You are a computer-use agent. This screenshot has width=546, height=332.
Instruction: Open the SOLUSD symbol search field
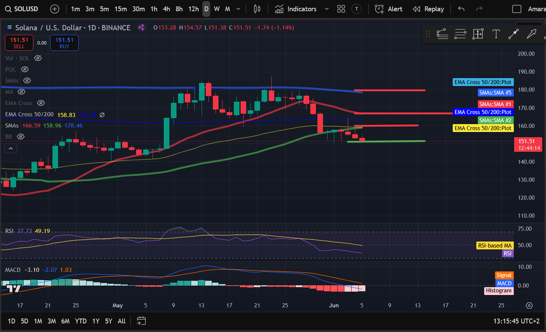(x=22, y=9)
